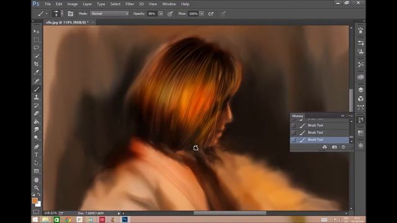The height and width of the screenshot is (223, 397).
Task: Select the Paint Bucket tool
Action: [37, 121]
